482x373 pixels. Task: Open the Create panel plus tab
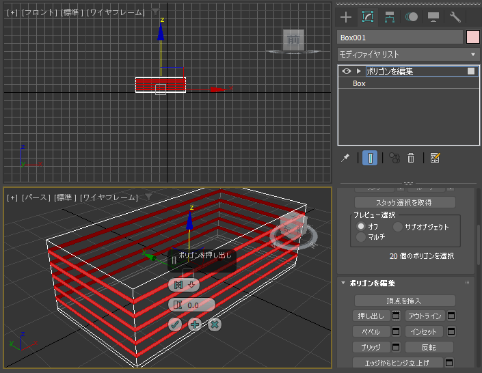pos(346,17)
